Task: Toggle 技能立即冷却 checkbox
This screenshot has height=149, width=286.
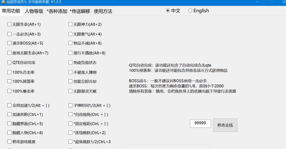Action: pyautogui.click(x=70, y=81)
